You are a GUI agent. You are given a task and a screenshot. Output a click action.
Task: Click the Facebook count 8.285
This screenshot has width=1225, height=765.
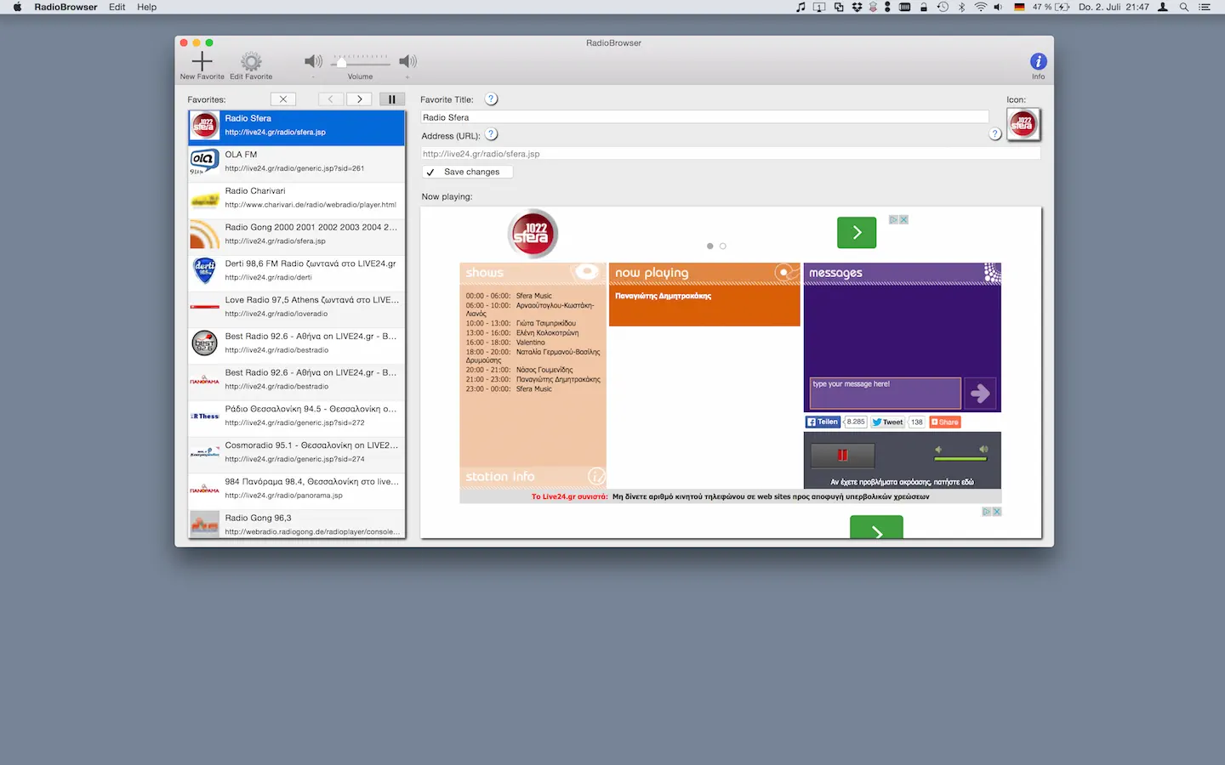[x=855, y=422]
